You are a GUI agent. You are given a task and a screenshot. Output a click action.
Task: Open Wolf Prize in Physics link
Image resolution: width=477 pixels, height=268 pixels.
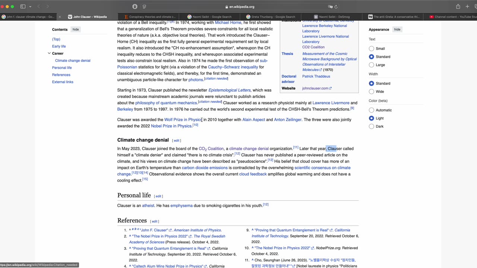point(183,119)
